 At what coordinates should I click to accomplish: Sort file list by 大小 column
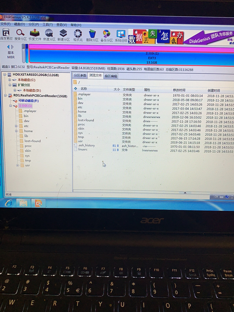pyautogui.click(x=117, y=90)
